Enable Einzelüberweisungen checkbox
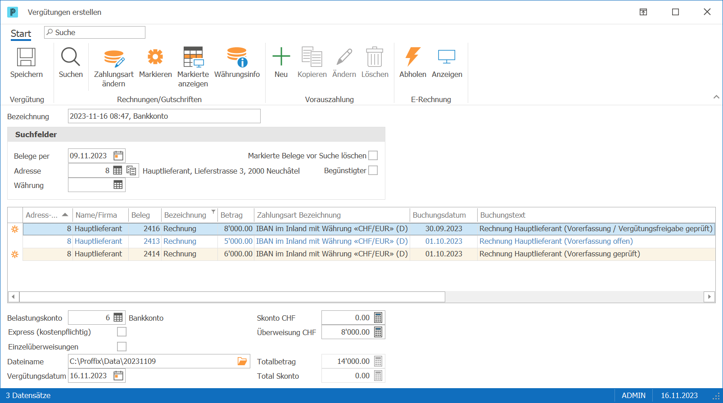723x403 pixels. coord(122,347)
